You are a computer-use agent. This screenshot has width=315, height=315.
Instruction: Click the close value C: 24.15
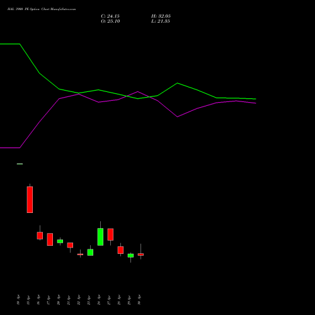[x=110, y=16]
